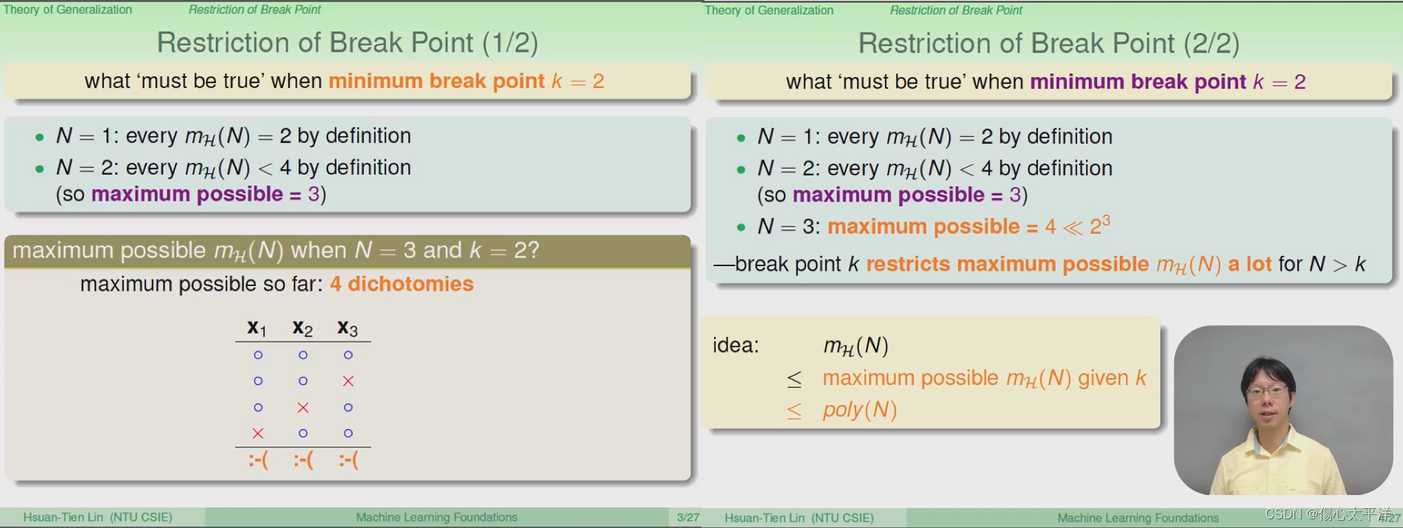Click the orange '4 dichotomies' text

[401, 285]
